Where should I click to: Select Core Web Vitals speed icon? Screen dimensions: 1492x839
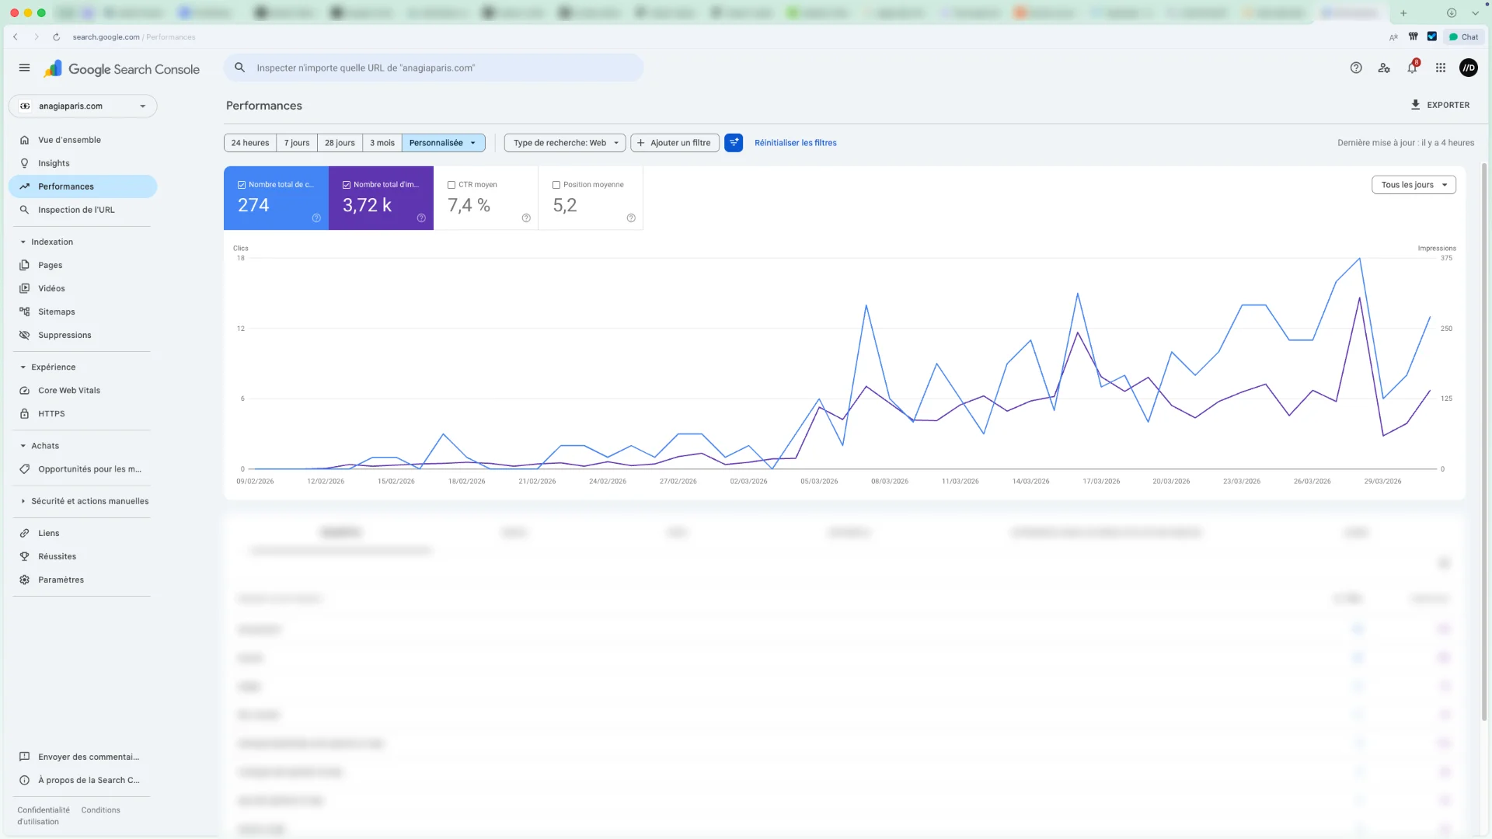[x=24, y=390]
